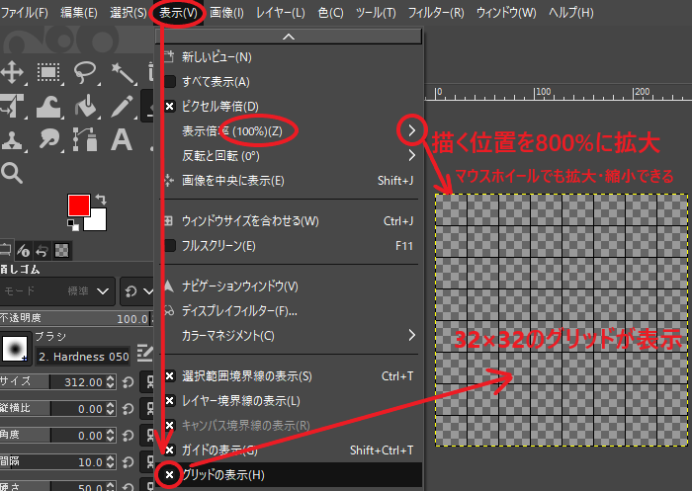The width and height of the screenshot is (692, 491).
Task: Toggle Show Guides (ガイドの表示)
Action: tap(170, 450)
